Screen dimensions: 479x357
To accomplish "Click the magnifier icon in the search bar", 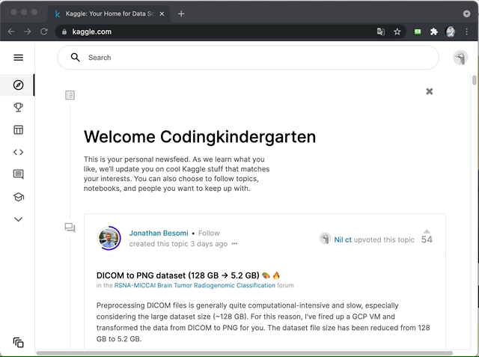I will click(x=75, y=58).
